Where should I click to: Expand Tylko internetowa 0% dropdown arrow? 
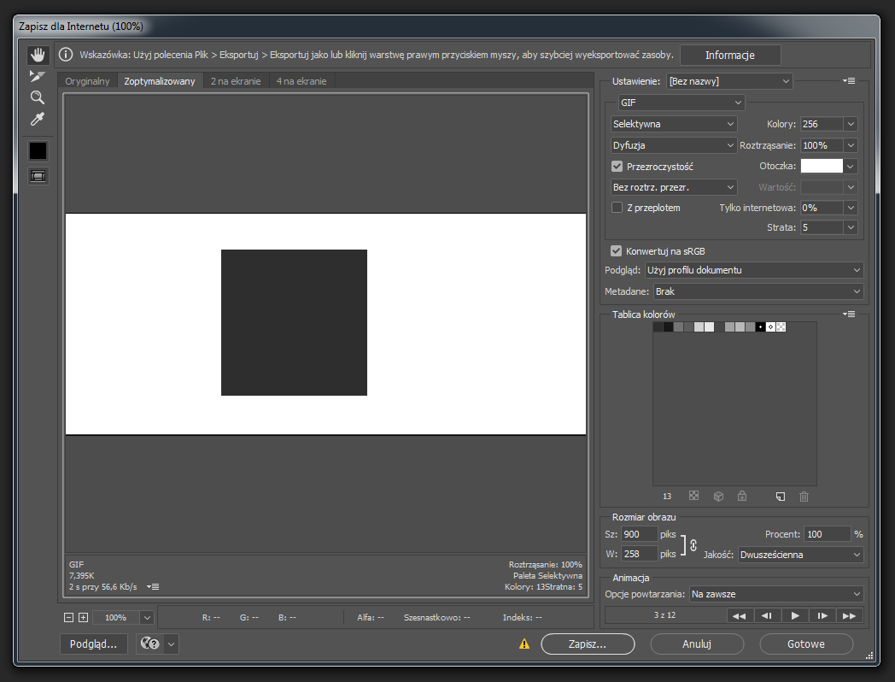click(x=851, y=208)
